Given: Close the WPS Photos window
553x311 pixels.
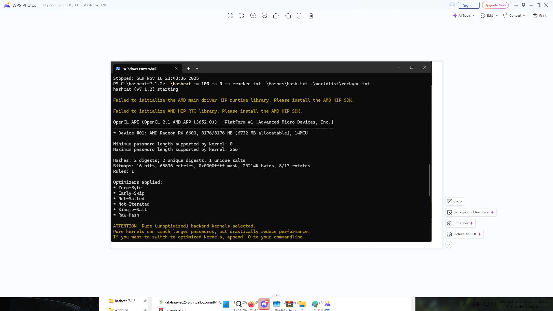Looking at the screenshot, I should 546,5.
